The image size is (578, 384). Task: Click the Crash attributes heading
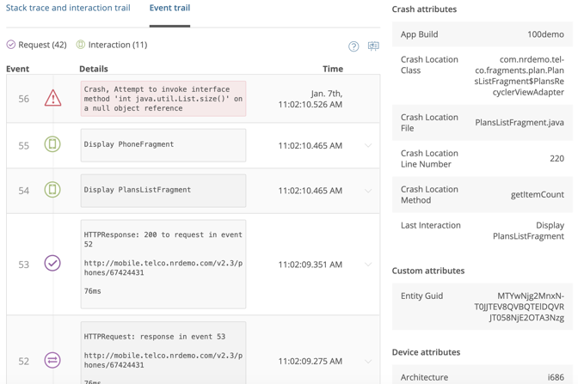point(424,9)
